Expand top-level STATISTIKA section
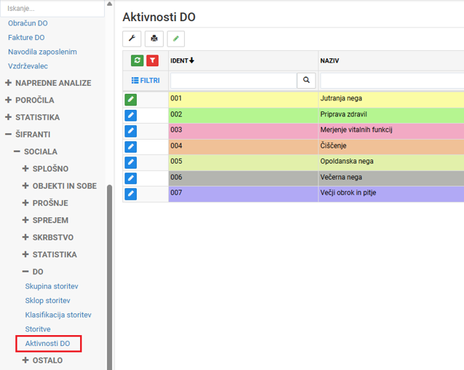This screenshot has width=464, height=370. [x=33, y=118]
